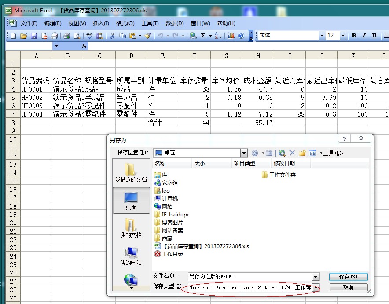Expand the 文件名 filename dropdown arrow
The width and height of the screenshot is (389, 304).
tap(316, 277)
